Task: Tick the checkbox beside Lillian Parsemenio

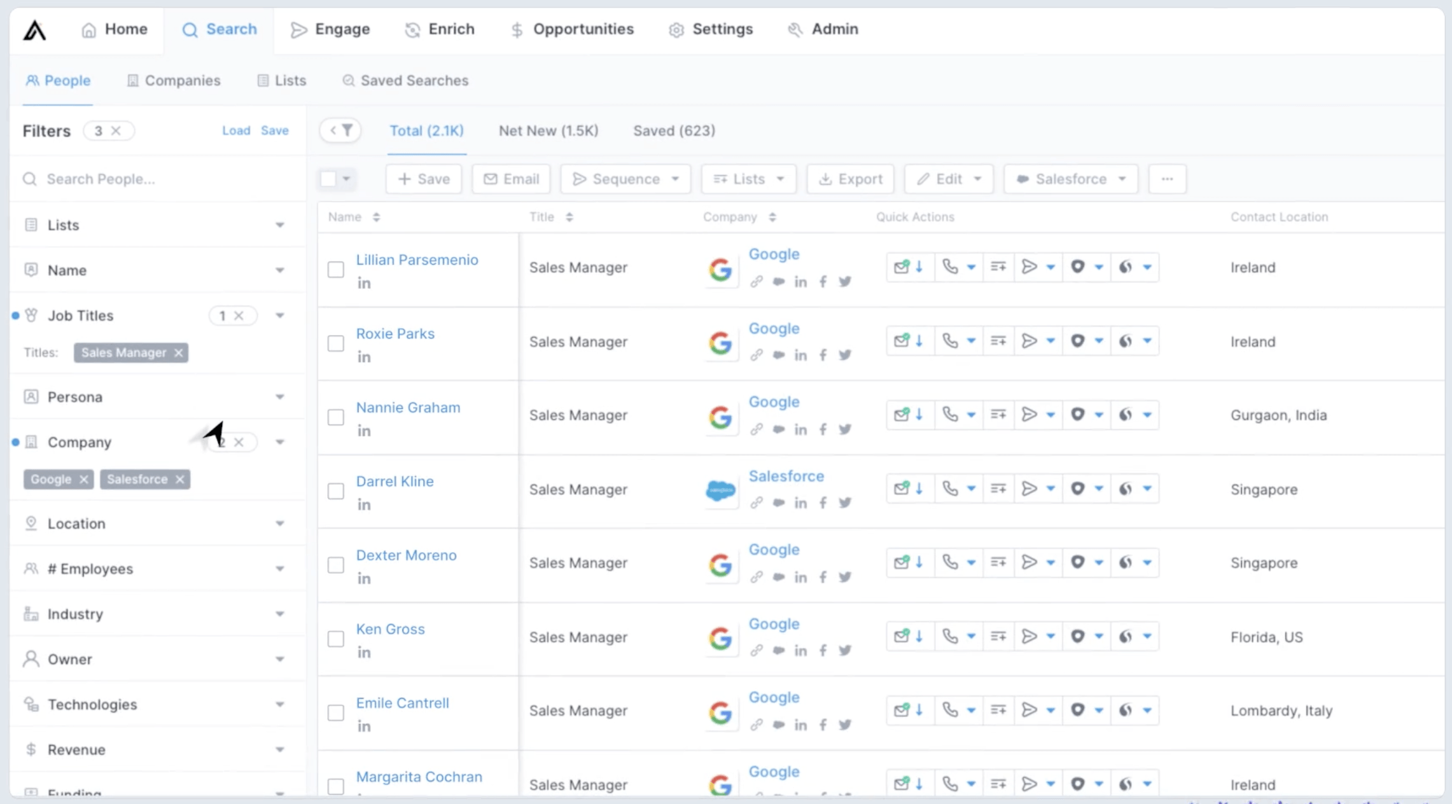Action: pos(336,269)
